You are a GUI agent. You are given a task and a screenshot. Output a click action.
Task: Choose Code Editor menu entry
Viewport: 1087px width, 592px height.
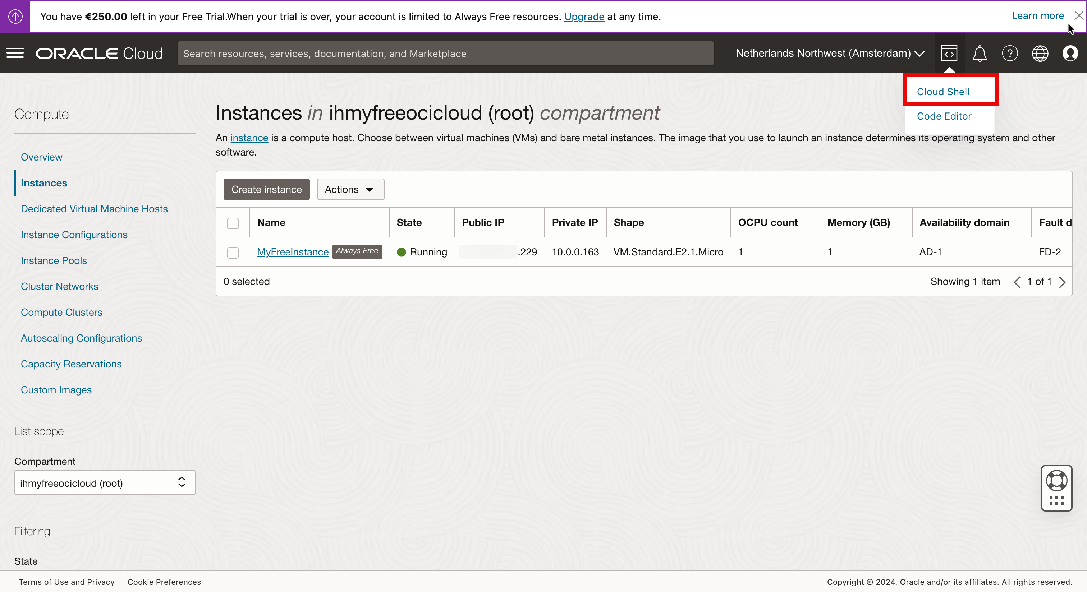pos(944,116)
